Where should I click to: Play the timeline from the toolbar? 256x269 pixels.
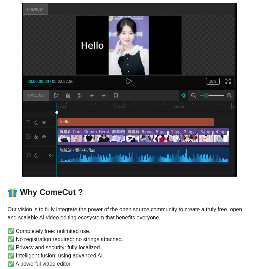point(56,95)
